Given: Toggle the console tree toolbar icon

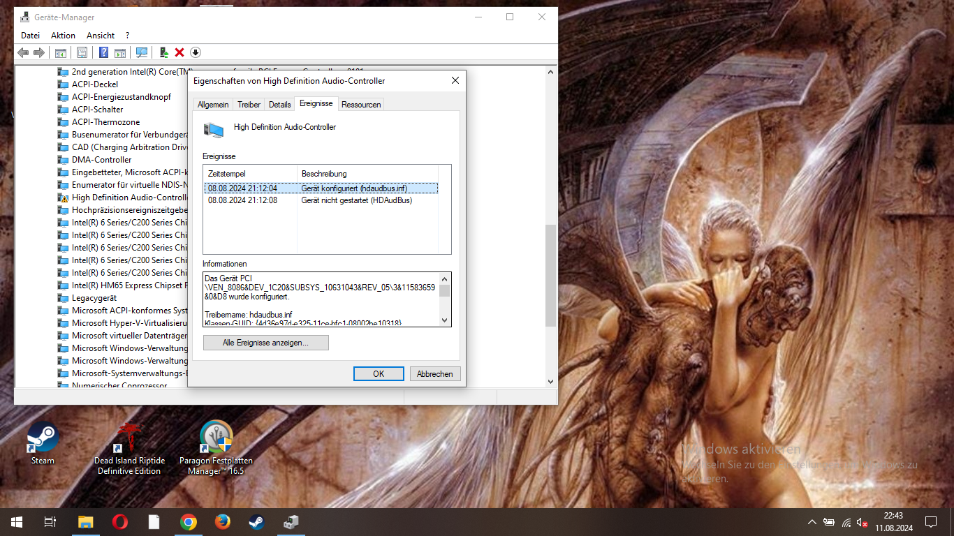Looking at the screenshot, I should (61, 52).
